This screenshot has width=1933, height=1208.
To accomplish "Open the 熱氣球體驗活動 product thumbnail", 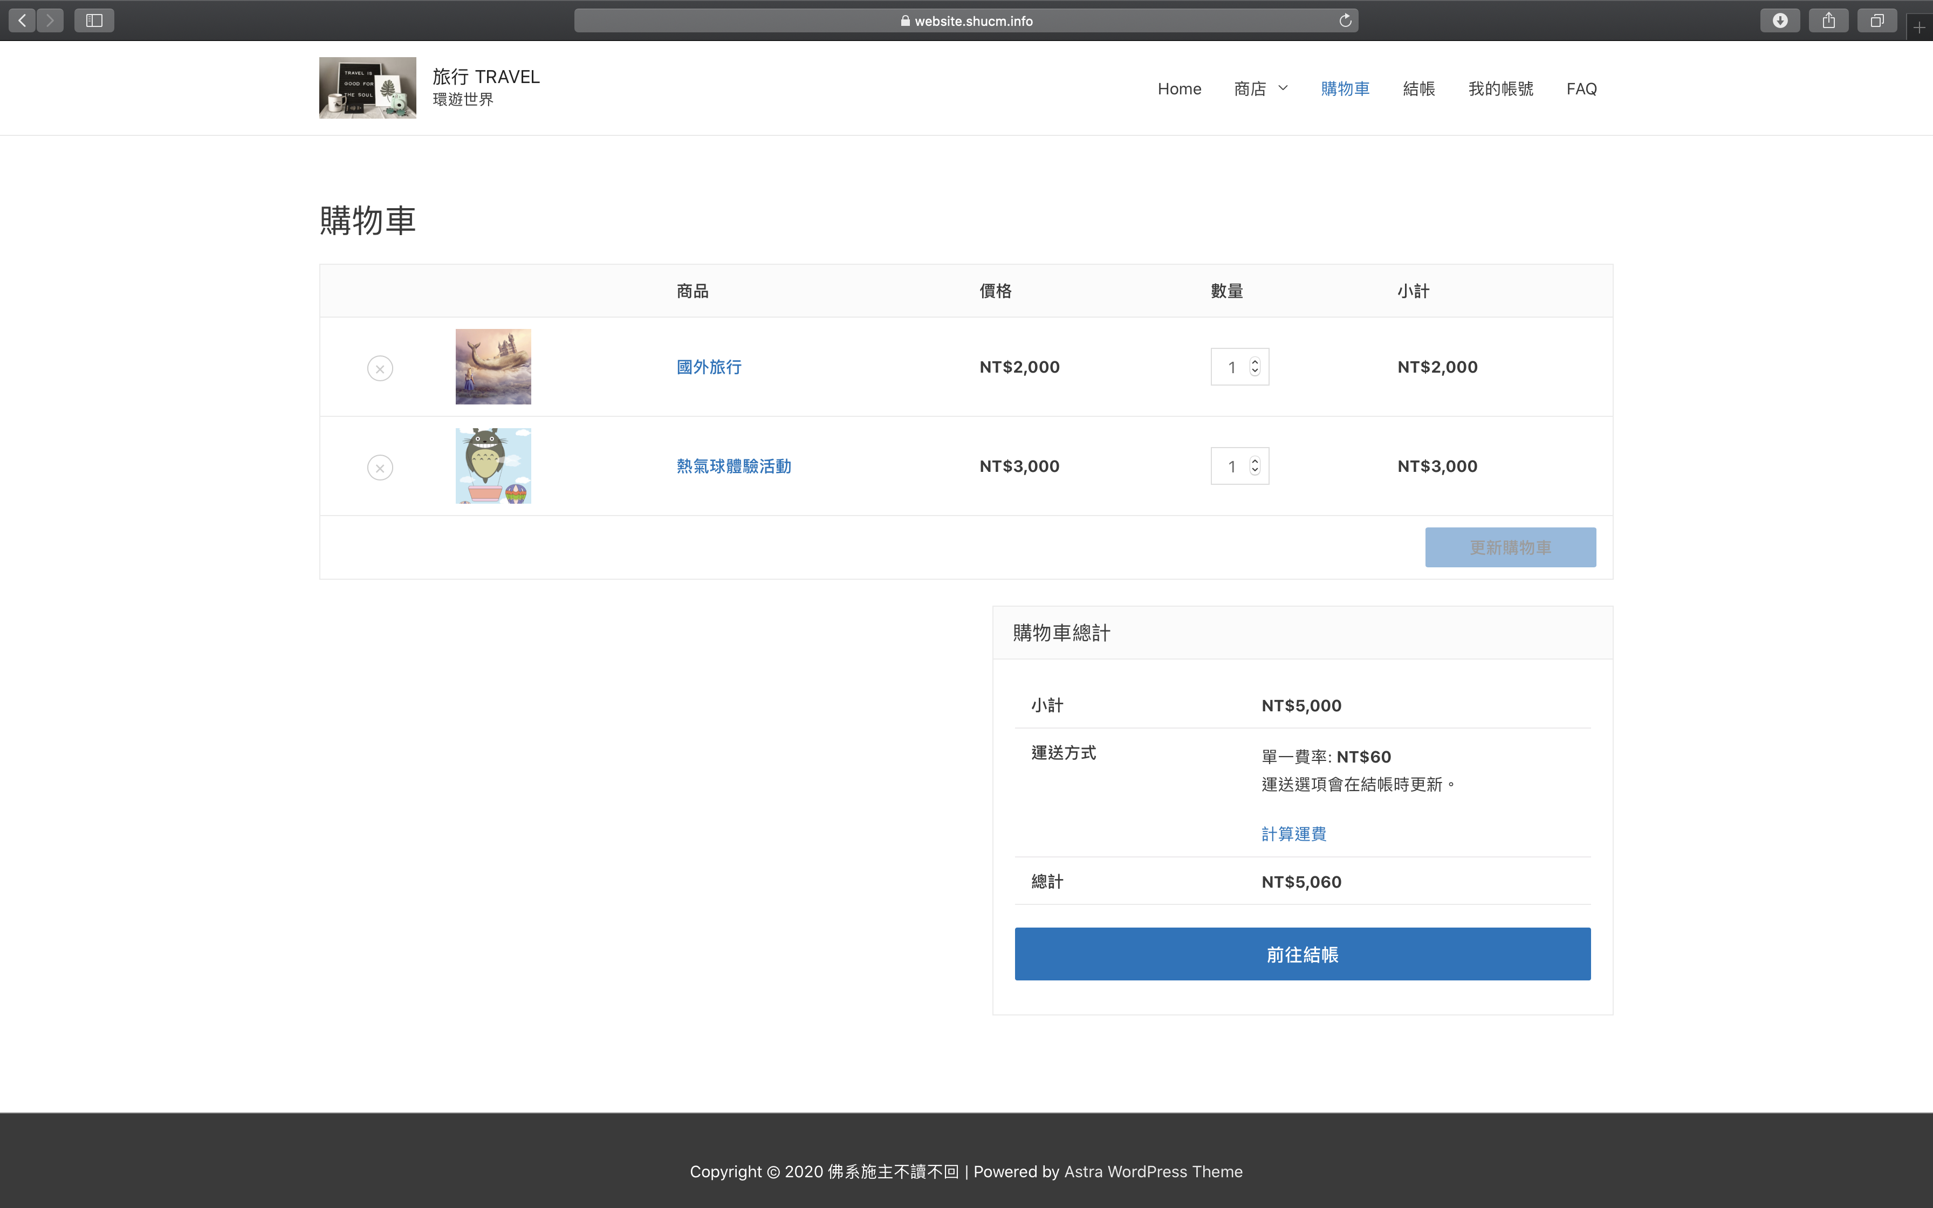I will (493, 466).
